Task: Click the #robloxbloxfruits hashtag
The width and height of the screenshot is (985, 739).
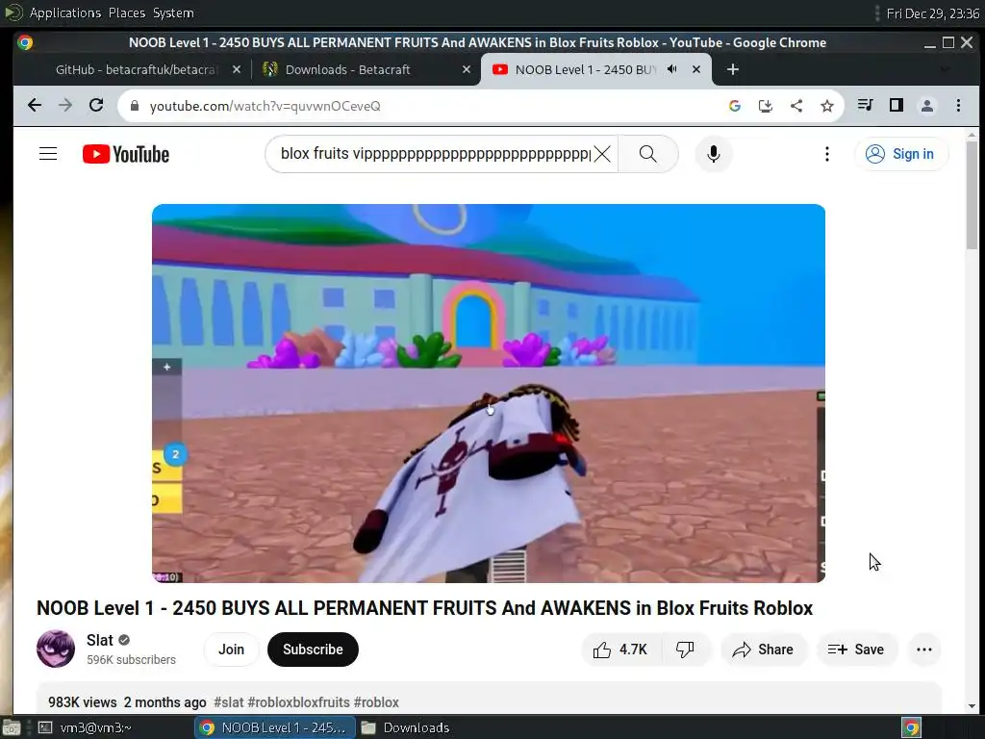Action: (298, 701)
